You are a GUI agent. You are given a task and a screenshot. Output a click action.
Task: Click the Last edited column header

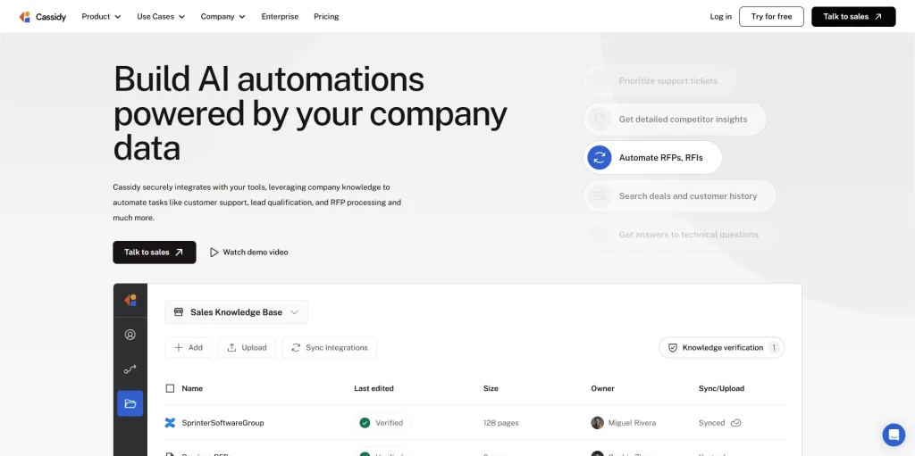374,388
